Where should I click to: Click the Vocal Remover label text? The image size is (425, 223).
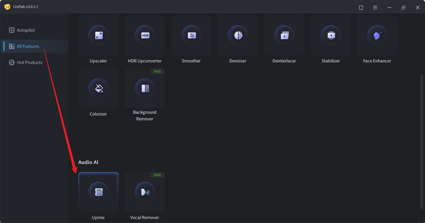point(144,218)
